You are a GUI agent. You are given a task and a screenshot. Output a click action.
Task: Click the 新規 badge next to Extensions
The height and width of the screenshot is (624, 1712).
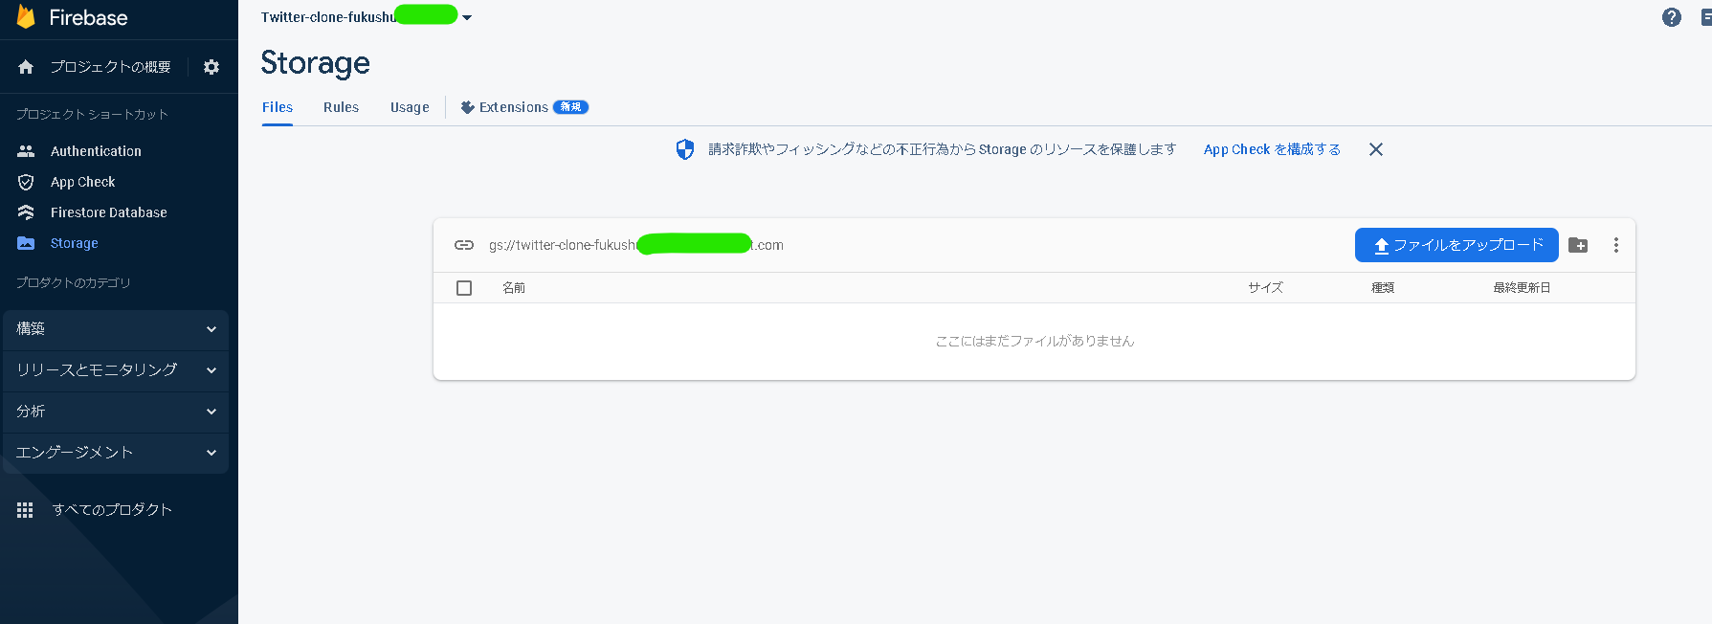click(x=571, y=107)
